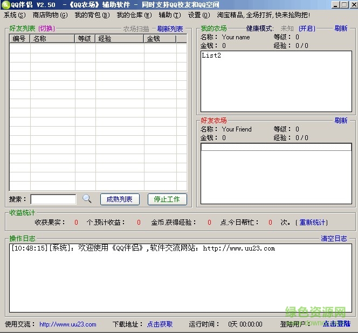Click 重新统计 to reset statistics
Image resolution: width=358 pixels, height=333 pixels.
click(x=313, y=222)
